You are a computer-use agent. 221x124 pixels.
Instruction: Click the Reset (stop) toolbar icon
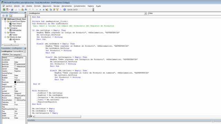coord(44,10)
